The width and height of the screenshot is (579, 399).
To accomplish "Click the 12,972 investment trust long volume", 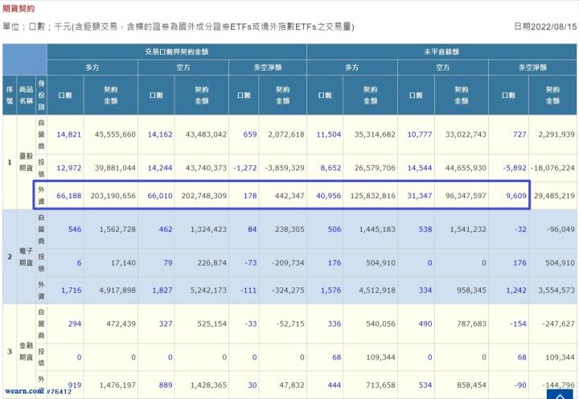I will 68,168.
